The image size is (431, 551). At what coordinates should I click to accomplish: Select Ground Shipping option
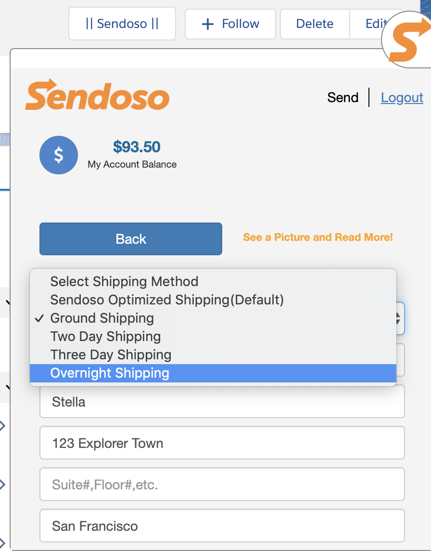(x=102, y=318)
